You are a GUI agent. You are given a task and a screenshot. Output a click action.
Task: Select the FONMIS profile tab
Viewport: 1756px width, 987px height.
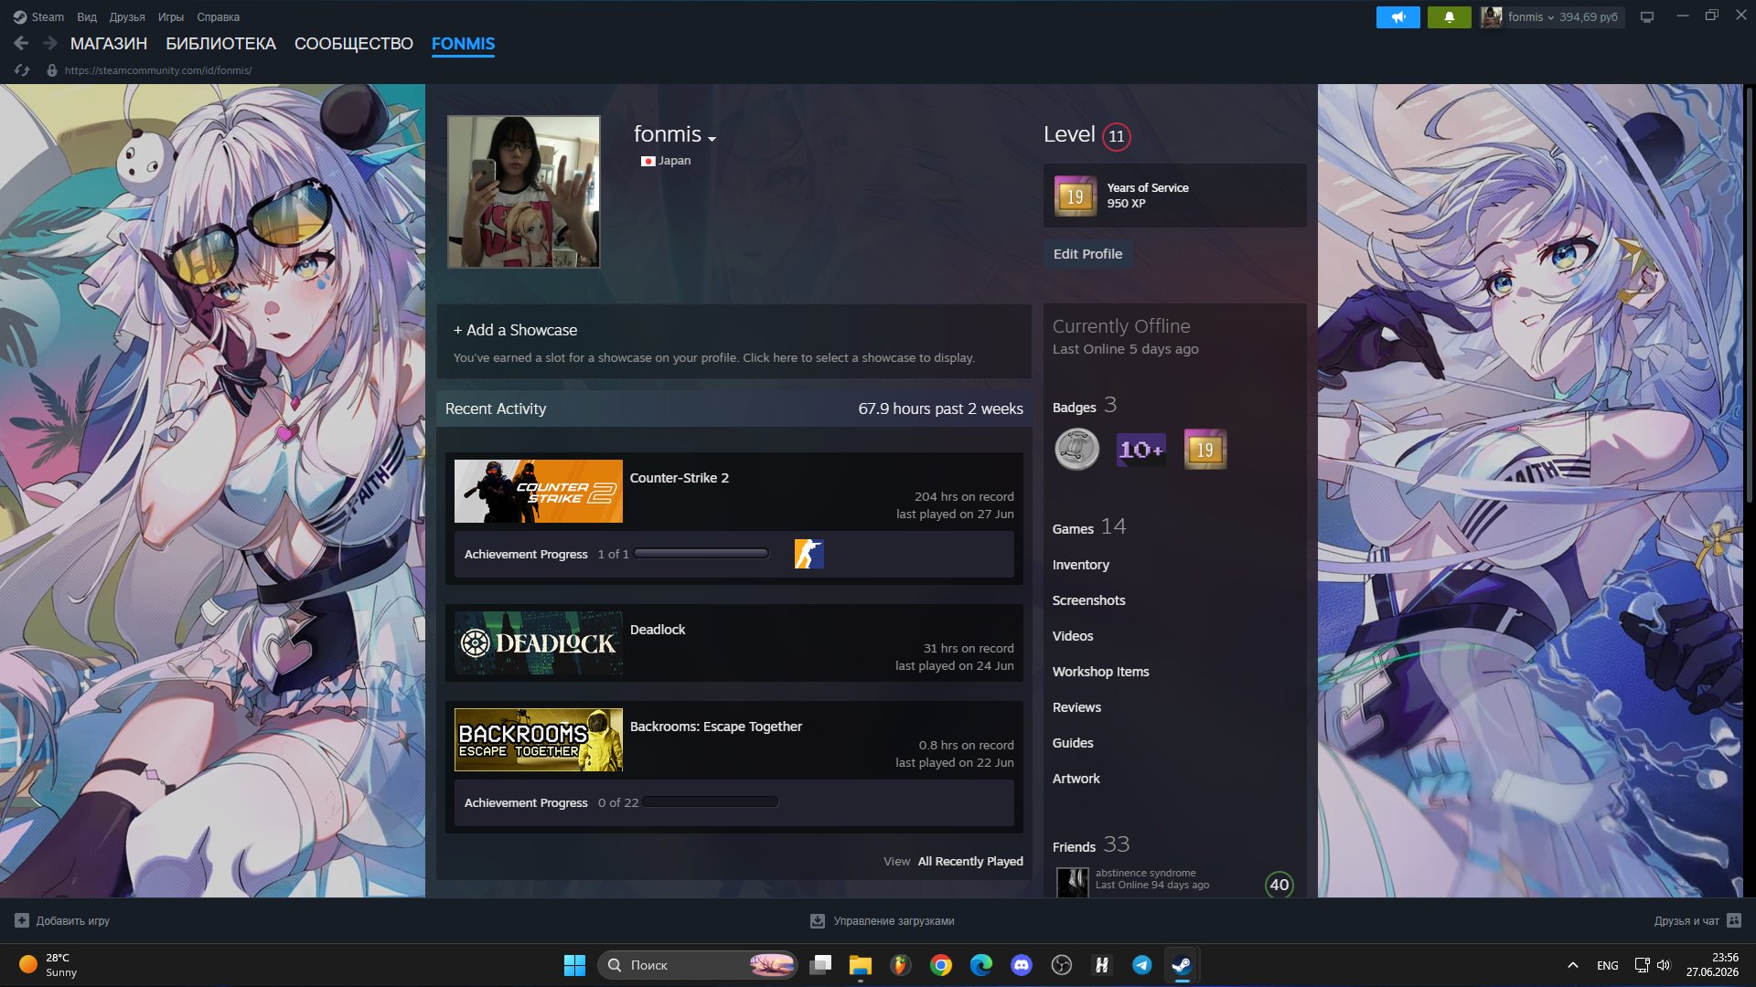(463, 43)
